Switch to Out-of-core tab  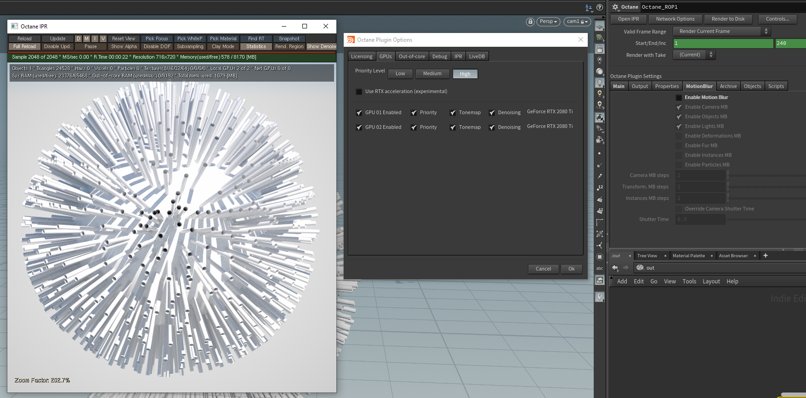pos(412,56)
